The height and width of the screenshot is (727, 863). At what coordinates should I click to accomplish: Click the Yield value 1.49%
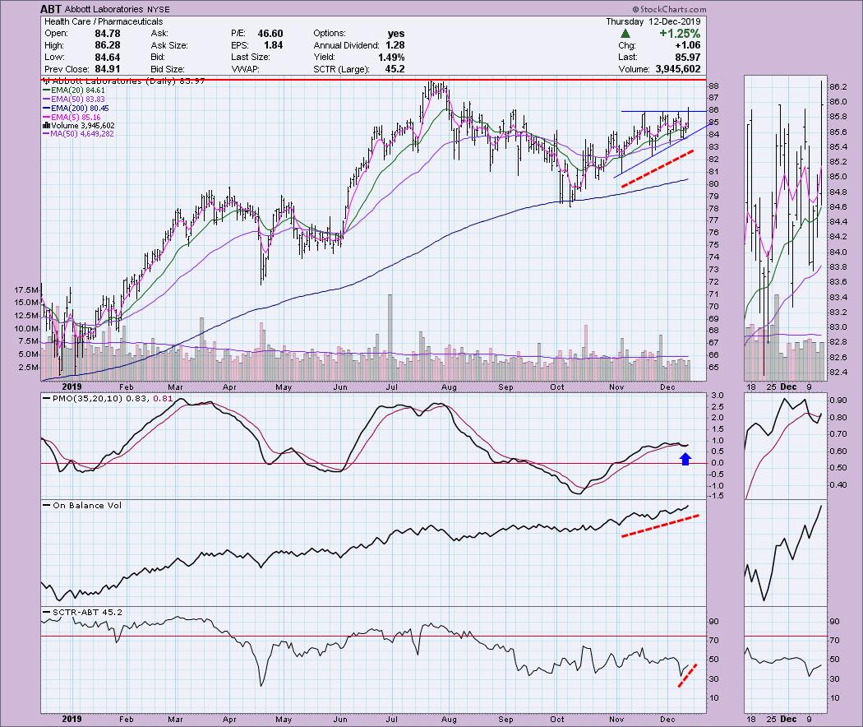point(391,58)
